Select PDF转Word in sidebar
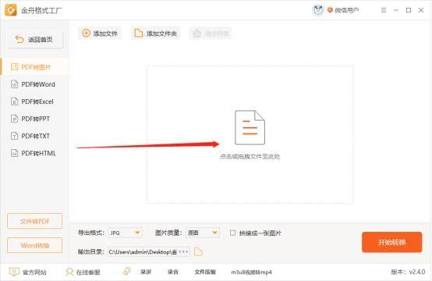The width and height of the screenshot is (432, 281). tap(35, 84)
